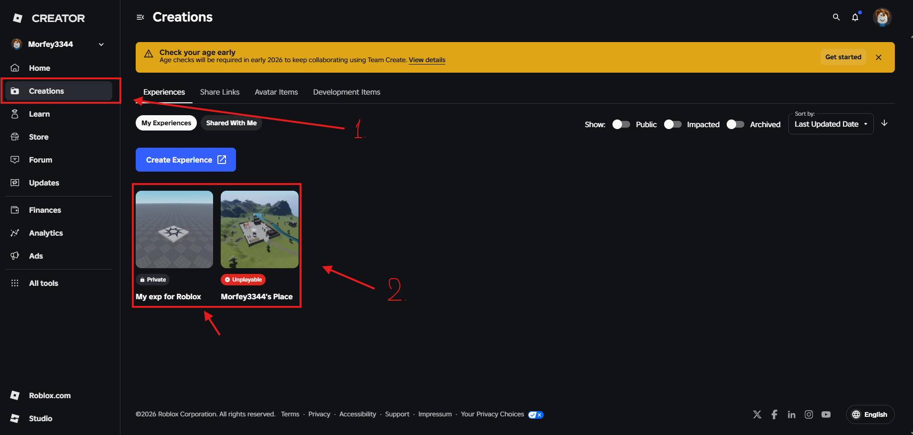Click the warning triangle icon in banner
Image resolution: width=913 pixels, height=435 pixels.
click(149, 54)
